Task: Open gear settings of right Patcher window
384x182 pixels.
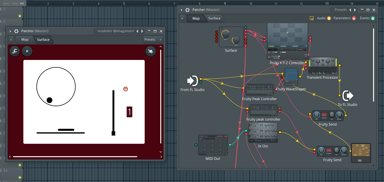Action: pos(187,10)
